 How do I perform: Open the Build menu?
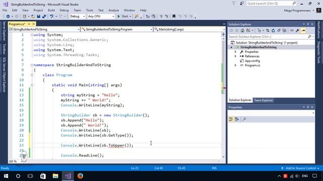tap(51, 10)
